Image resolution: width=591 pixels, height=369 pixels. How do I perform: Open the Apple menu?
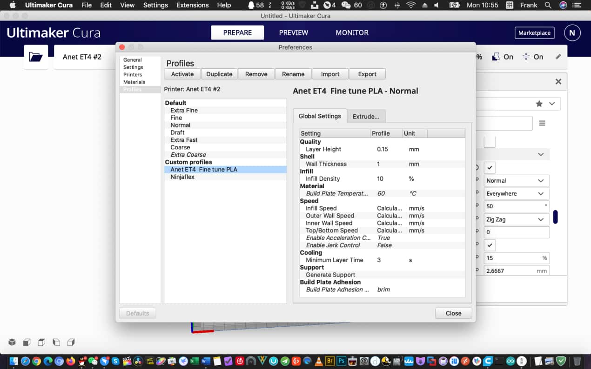tap(13, 5)
